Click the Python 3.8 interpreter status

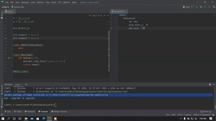(x=202, y=115)
